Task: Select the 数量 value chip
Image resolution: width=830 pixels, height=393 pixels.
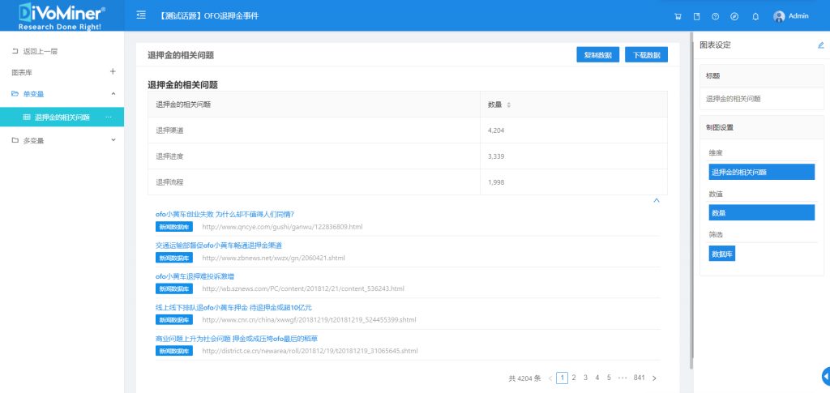Action: (762, 212)
